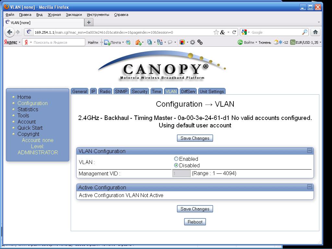Open a new browser tab
This screenshot has width=332, height=249.
89,22
